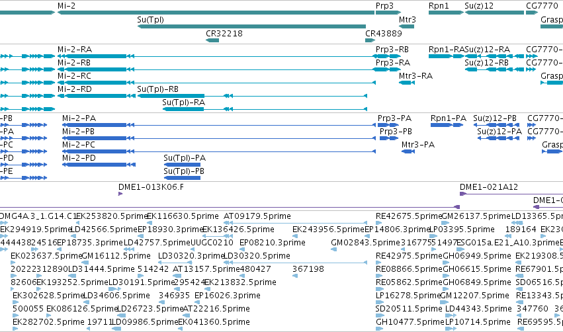This screenshot has height=332, width=563.
Task: Open EST GM26137.5prime label
Action: [476, 216]
